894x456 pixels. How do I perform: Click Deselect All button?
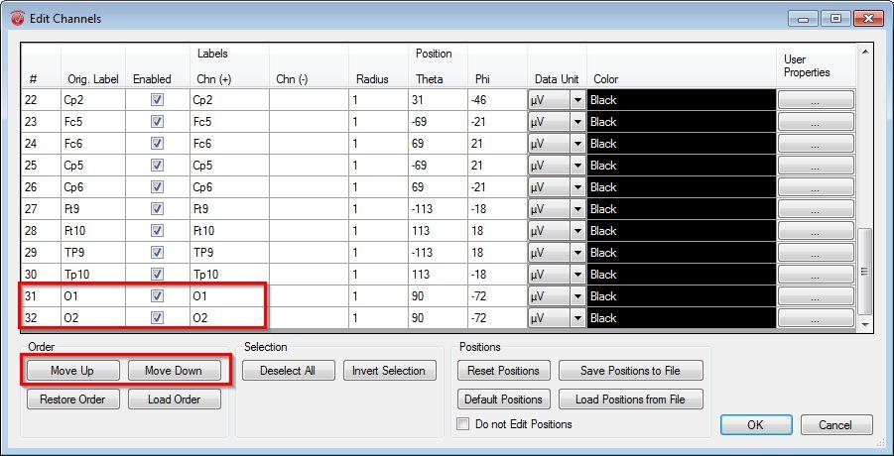(288, 371)
